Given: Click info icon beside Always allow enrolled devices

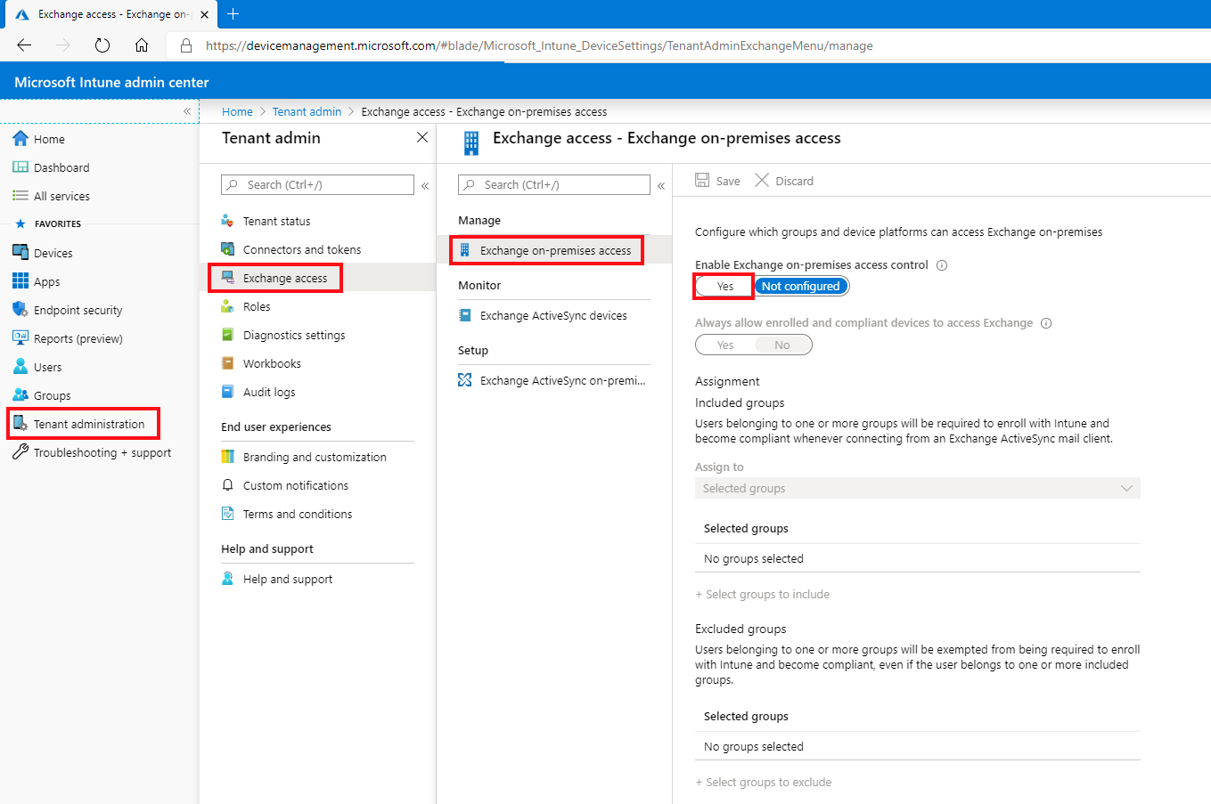Looking at the screenshot, I should coord(1046,323).
